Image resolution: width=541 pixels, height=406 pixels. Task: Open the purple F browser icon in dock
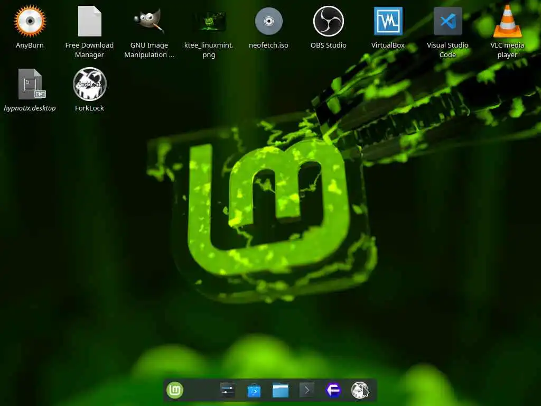pos(333,391)
